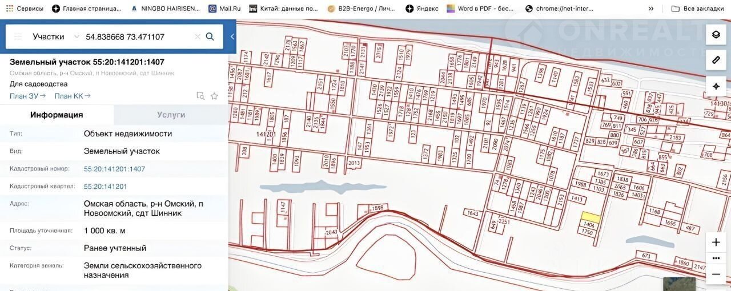The width and height of the screenshot is (731, 291).
Task: Click the search magnifier icon
Action: click(210, 37)
